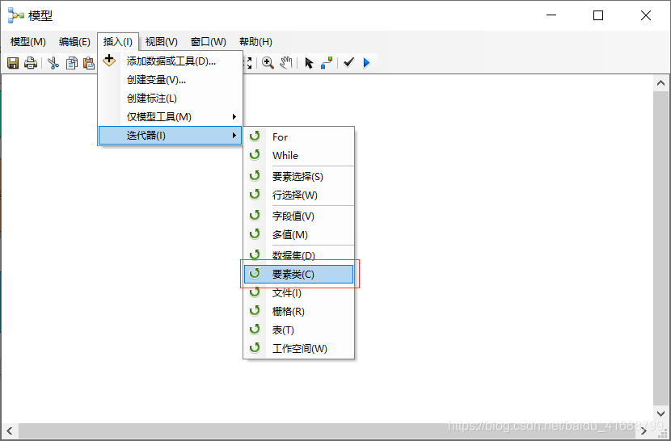Open the 视图(V) menu
This screenshot has width=671, height=441.
pyautogui.click(x=162, y=42)
